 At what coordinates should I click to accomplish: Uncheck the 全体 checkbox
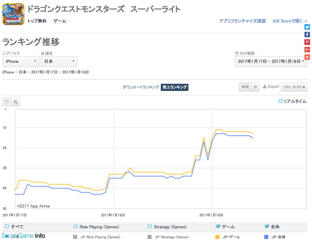tap(267, 226)
